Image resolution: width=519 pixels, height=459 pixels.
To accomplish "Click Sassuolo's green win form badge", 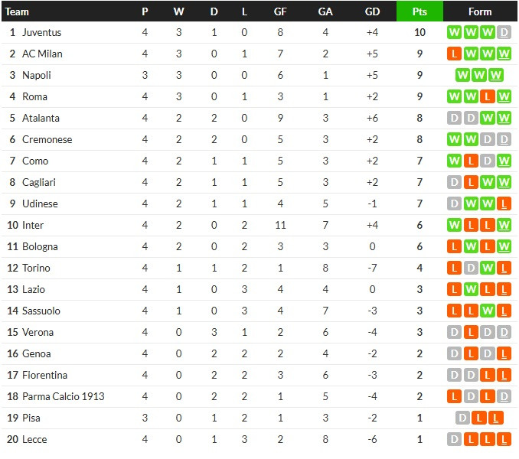I will click(x=487, y=311).
